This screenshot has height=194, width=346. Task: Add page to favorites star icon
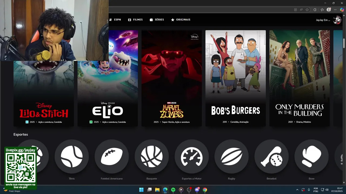click(x=307, y=10)
